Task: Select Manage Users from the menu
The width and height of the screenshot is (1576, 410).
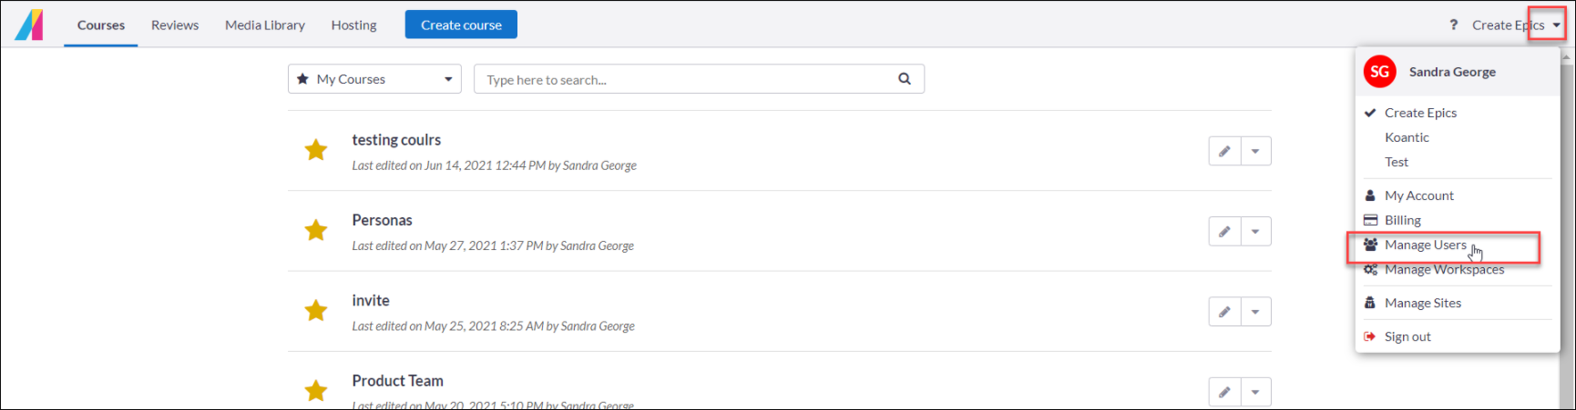Action: [x=1425, y=245]
